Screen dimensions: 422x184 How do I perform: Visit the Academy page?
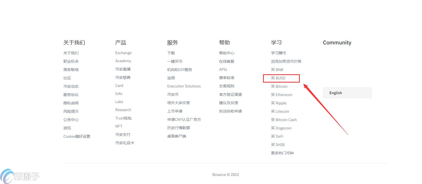coord(123,61)
